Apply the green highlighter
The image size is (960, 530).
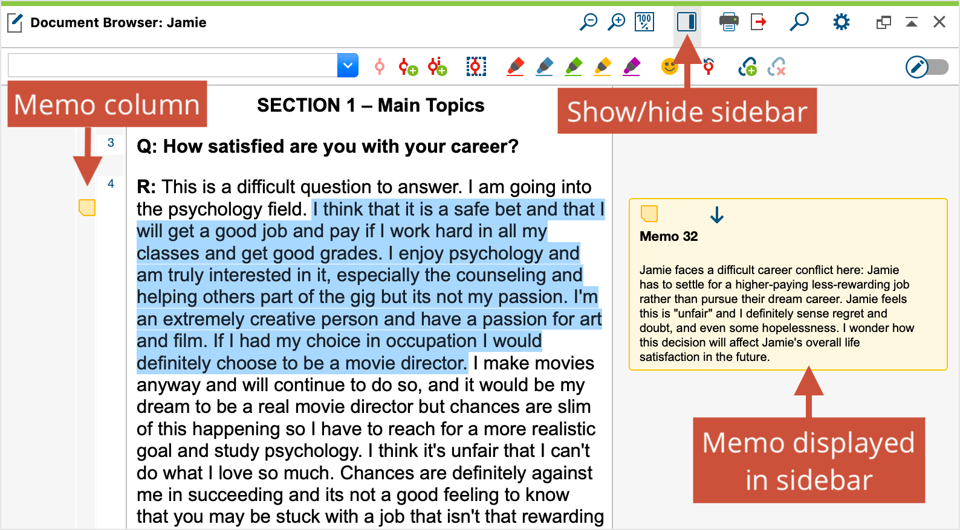point(574,66)
